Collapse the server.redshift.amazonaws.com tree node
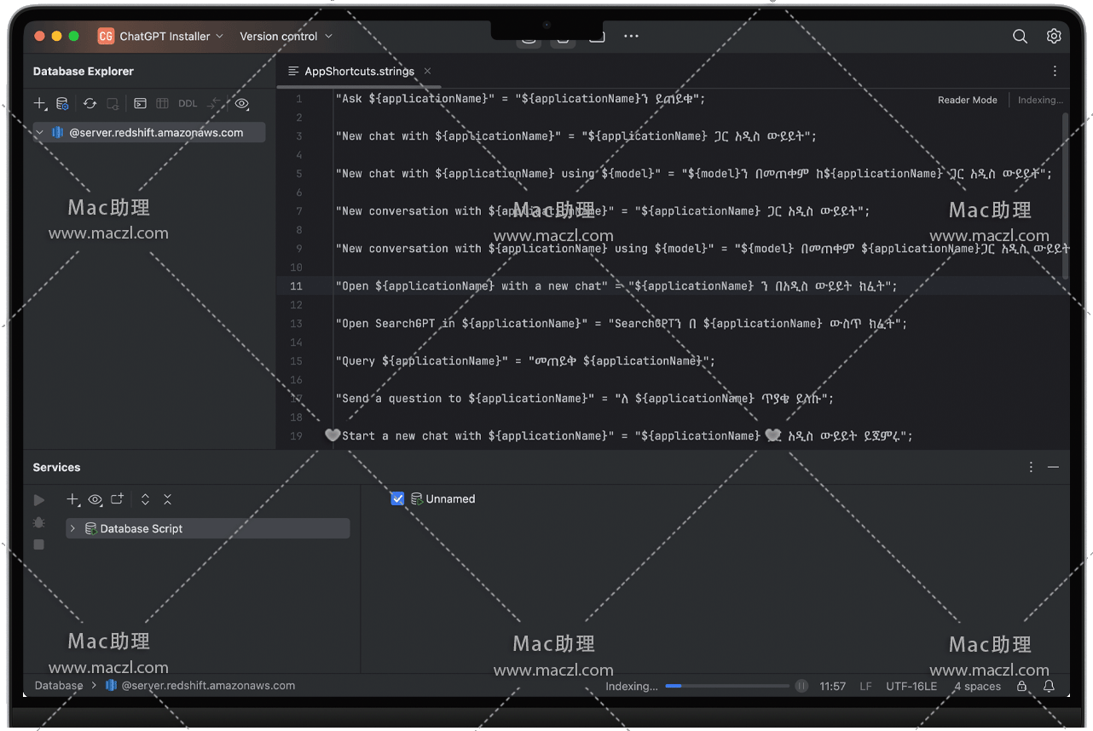The height and width of the screenshot is (731, 1093). 40,133
